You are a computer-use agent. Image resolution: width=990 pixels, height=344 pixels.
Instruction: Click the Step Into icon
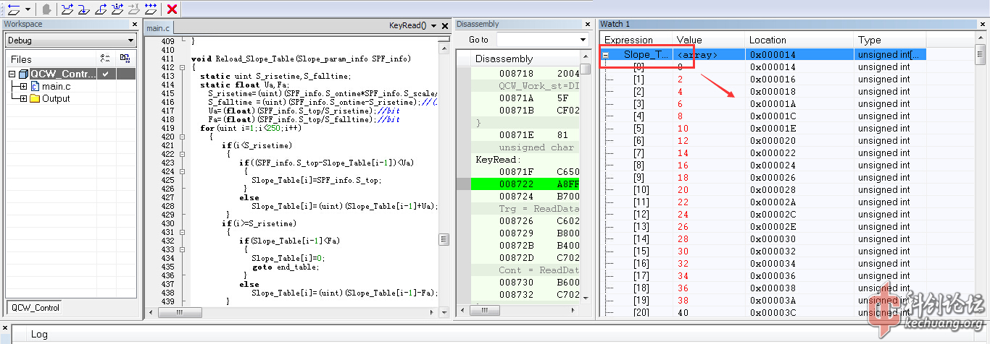tap(84, 9)
